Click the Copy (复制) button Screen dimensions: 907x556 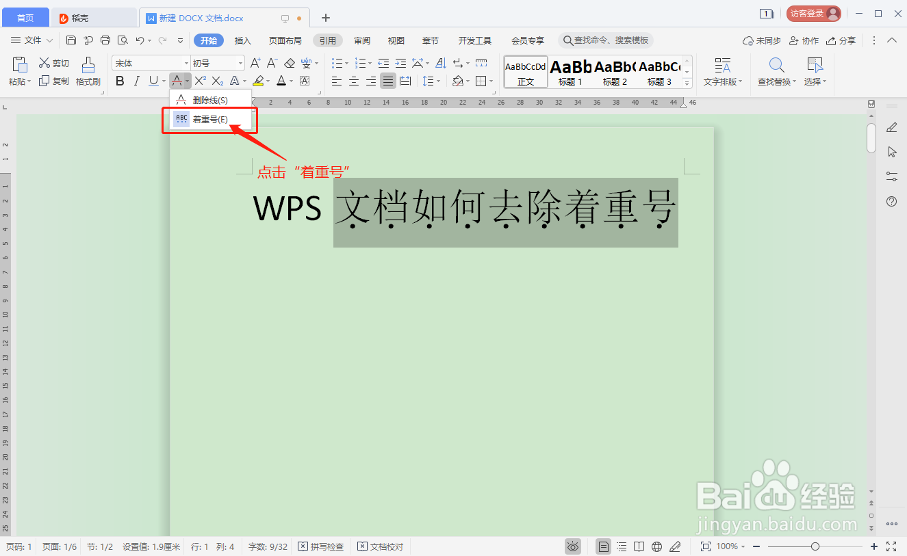54,81
